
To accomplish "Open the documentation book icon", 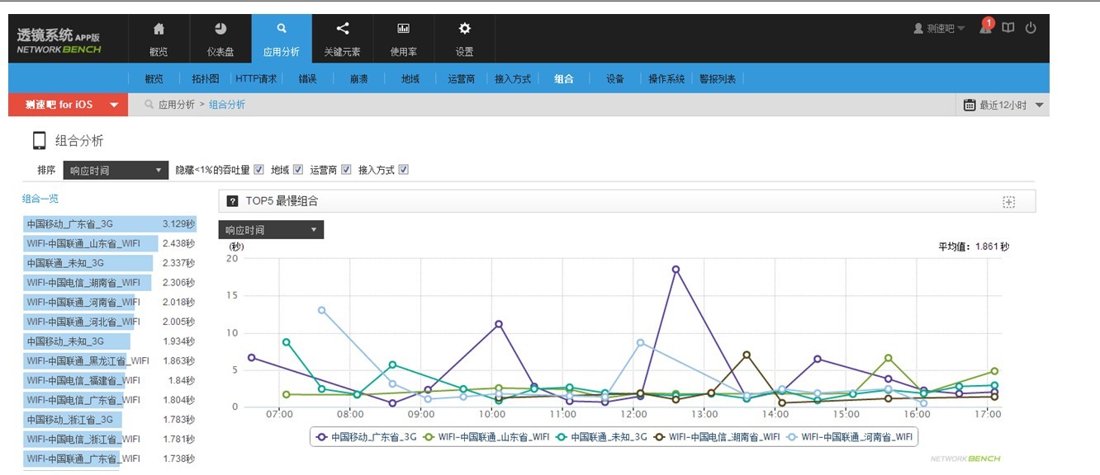I will (1008, 28).
